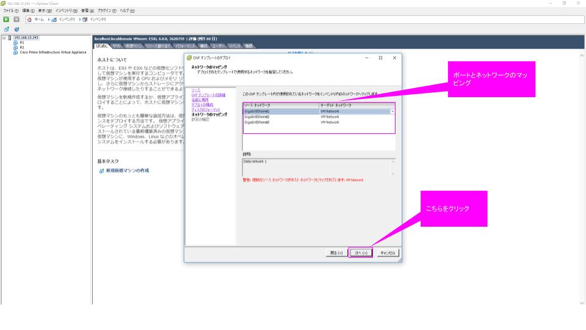Click the 新規仮想マシンの作成 link
The width and height of the screenshot is (586, 330).
[128, 170]
